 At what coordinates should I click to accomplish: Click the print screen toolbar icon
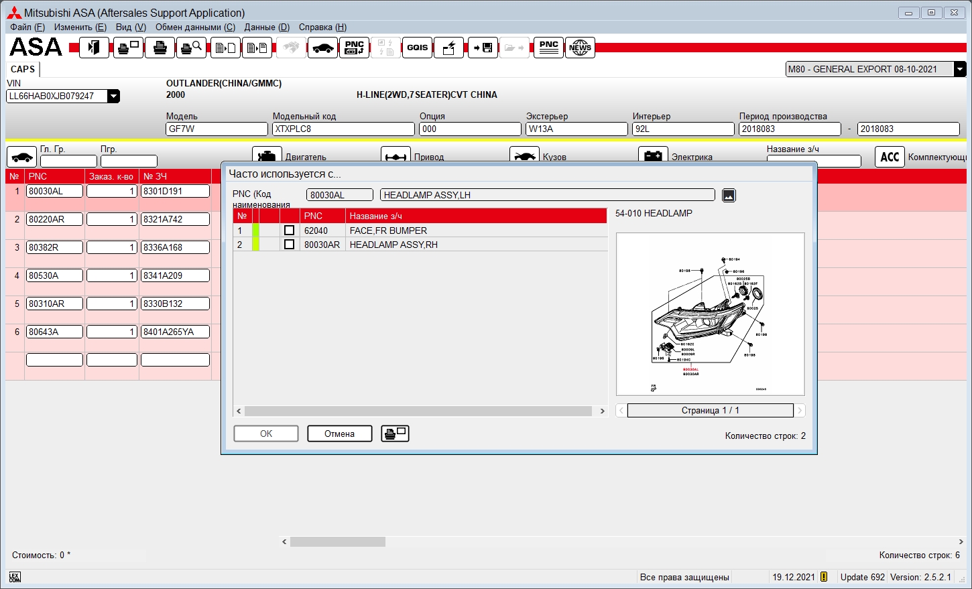(x=127, y=48)
